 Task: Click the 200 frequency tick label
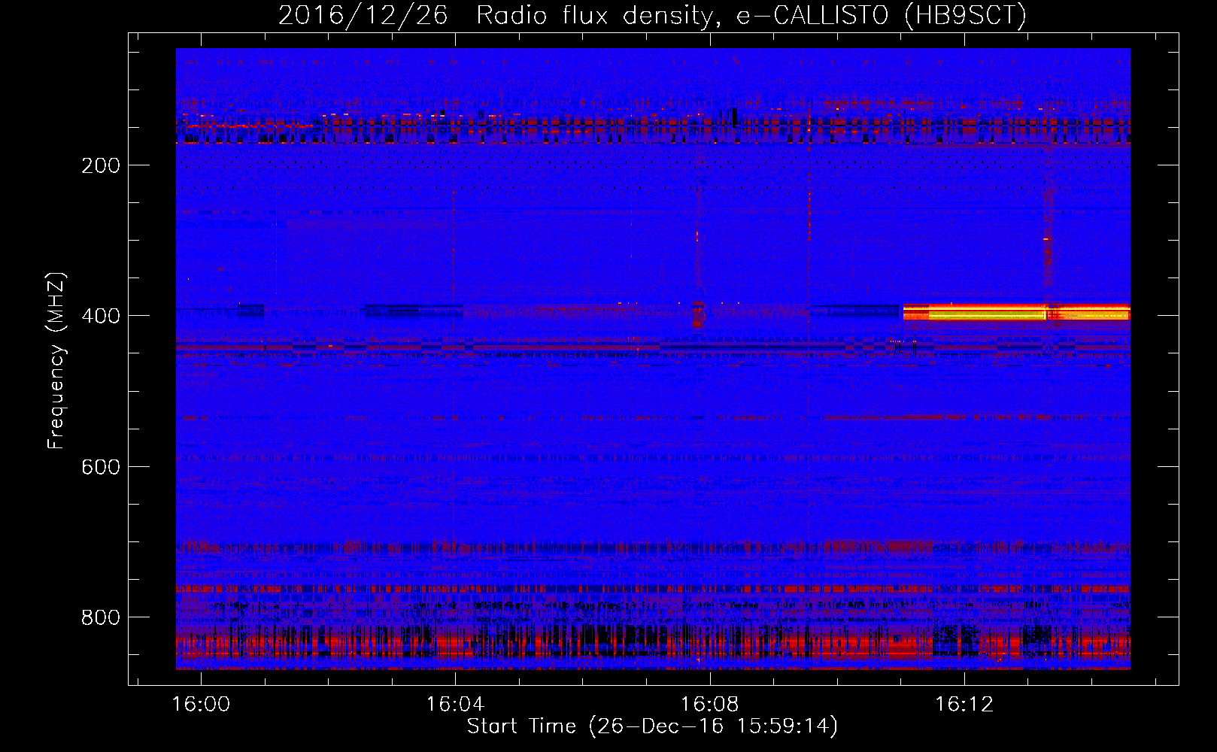click(101, 165)
